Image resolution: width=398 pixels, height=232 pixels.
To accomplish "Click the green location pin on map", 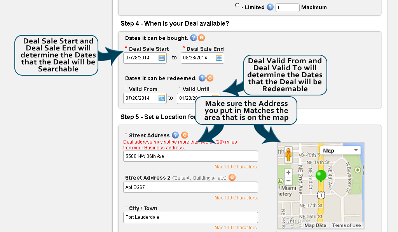I will click(x=321, y=175).
